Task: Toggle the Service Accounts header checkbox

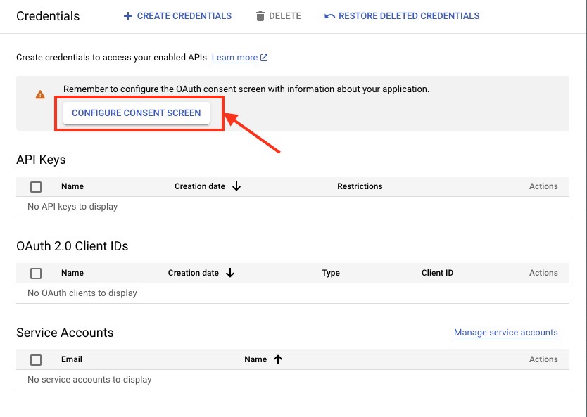Action: pos(36,360)
